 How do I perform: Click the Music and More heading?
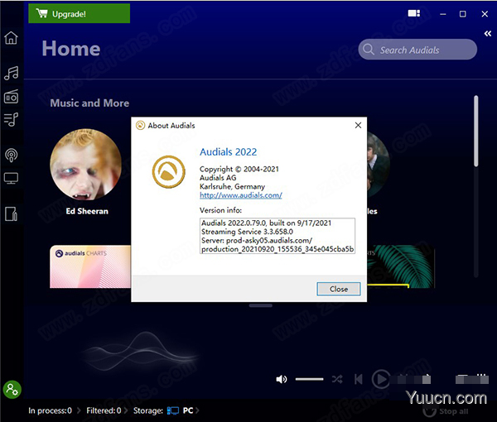pos(89,103)
